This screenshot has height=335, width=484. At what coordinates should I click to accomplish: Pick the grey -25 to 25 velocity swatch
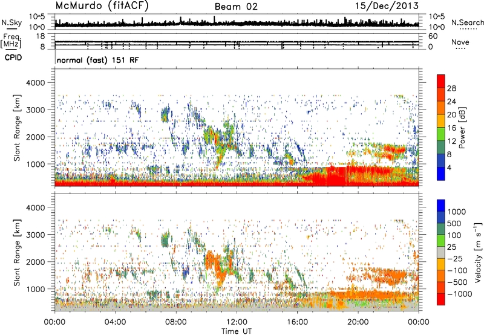[x=441, y=252]
